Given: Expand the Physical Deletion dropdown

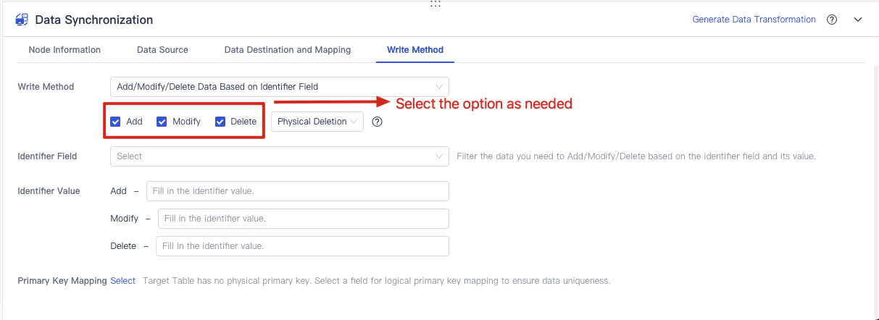Looking at the screenshot, I should click(317, 122).
